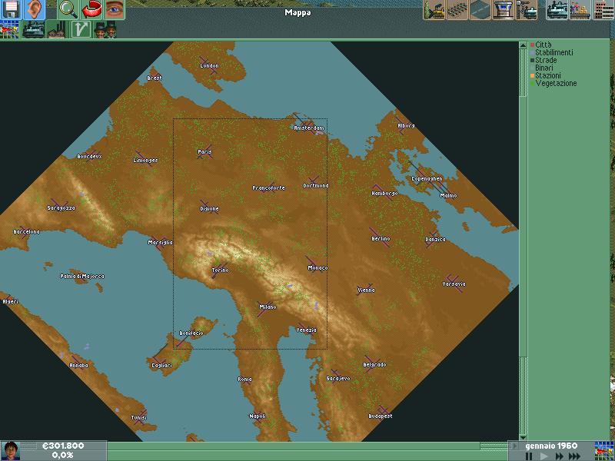The height and width of the screenshot is (461, 615).
Task: Click Roma on the map
Action: (x=244, y=380)
